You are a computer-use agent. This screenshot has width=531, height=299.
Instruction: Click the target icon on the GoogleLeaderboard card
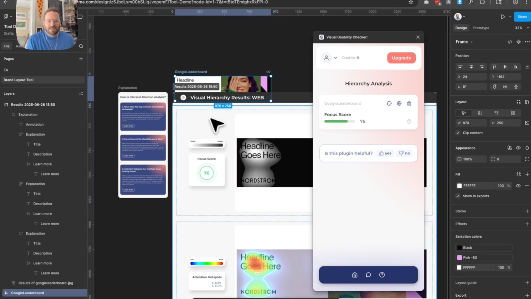389,103
